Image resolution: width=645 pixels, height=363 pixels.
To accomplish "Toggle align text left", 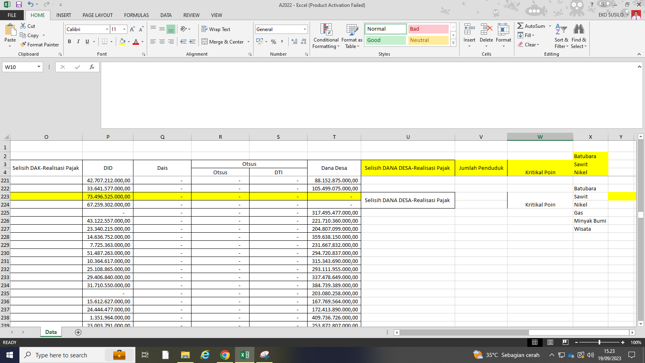I will [153, 42].
